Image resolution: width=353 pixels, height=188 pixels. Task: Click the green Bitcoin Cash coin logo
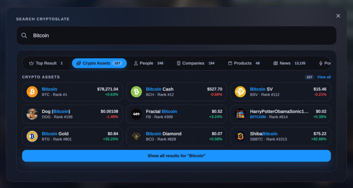[137, 92]
